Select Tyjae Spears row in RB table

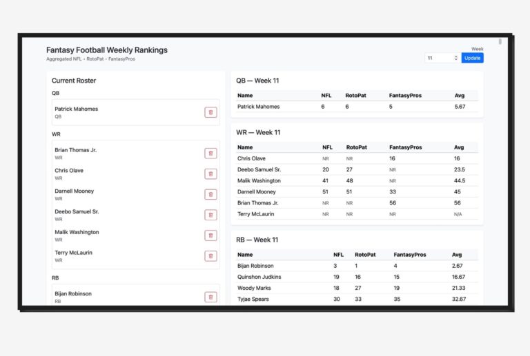click(357, 299)
